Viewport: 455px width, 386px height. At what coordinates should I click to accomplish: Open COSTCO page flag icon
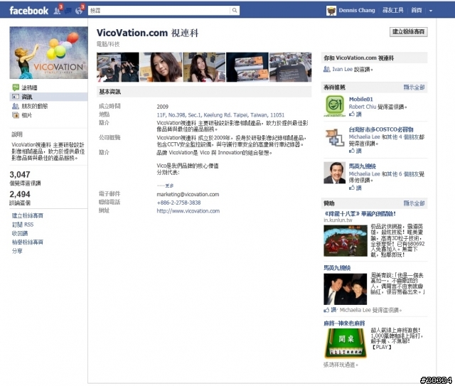tap(335, 137)
